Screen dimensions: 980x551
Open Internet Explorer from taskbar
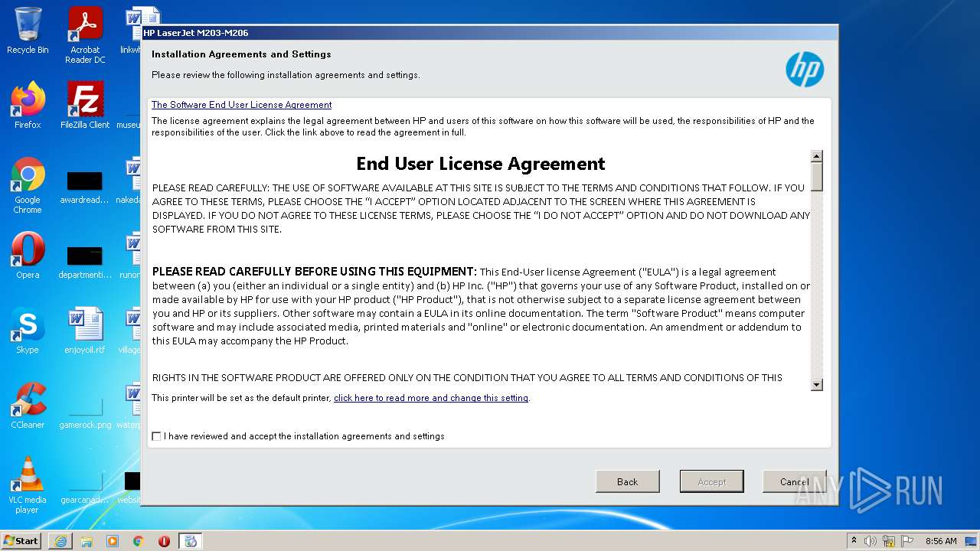pyautogui.click(x=60, y=541)
